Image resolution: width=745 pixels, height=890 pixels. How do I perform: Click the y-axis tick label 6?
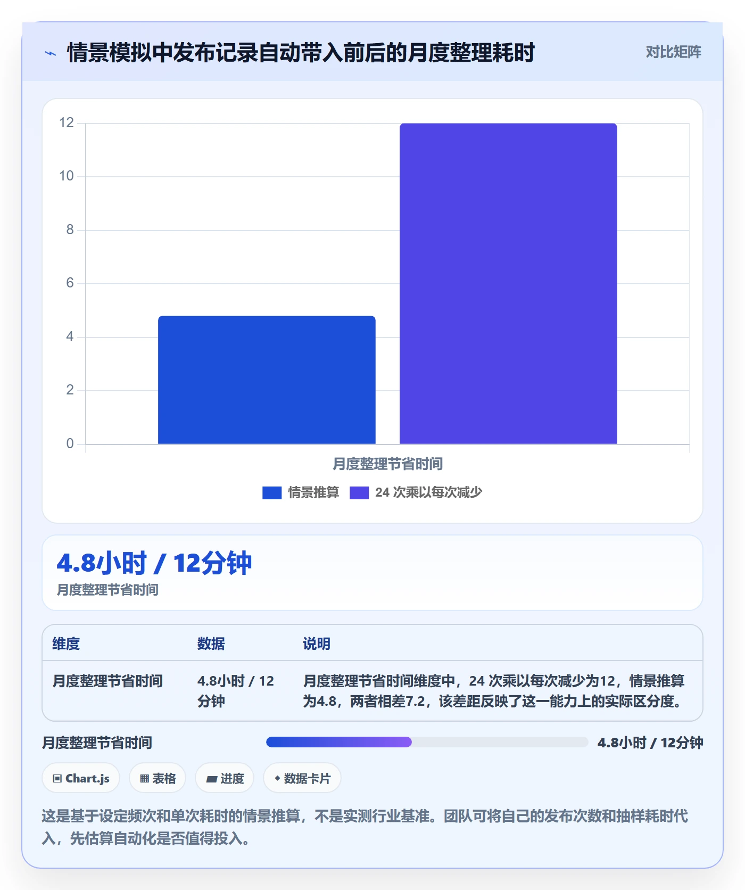70,283
